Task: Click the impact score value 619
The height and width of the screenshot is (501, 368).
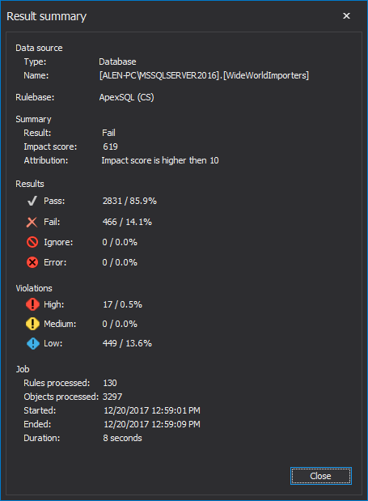Action: click(x=110, y=146)
